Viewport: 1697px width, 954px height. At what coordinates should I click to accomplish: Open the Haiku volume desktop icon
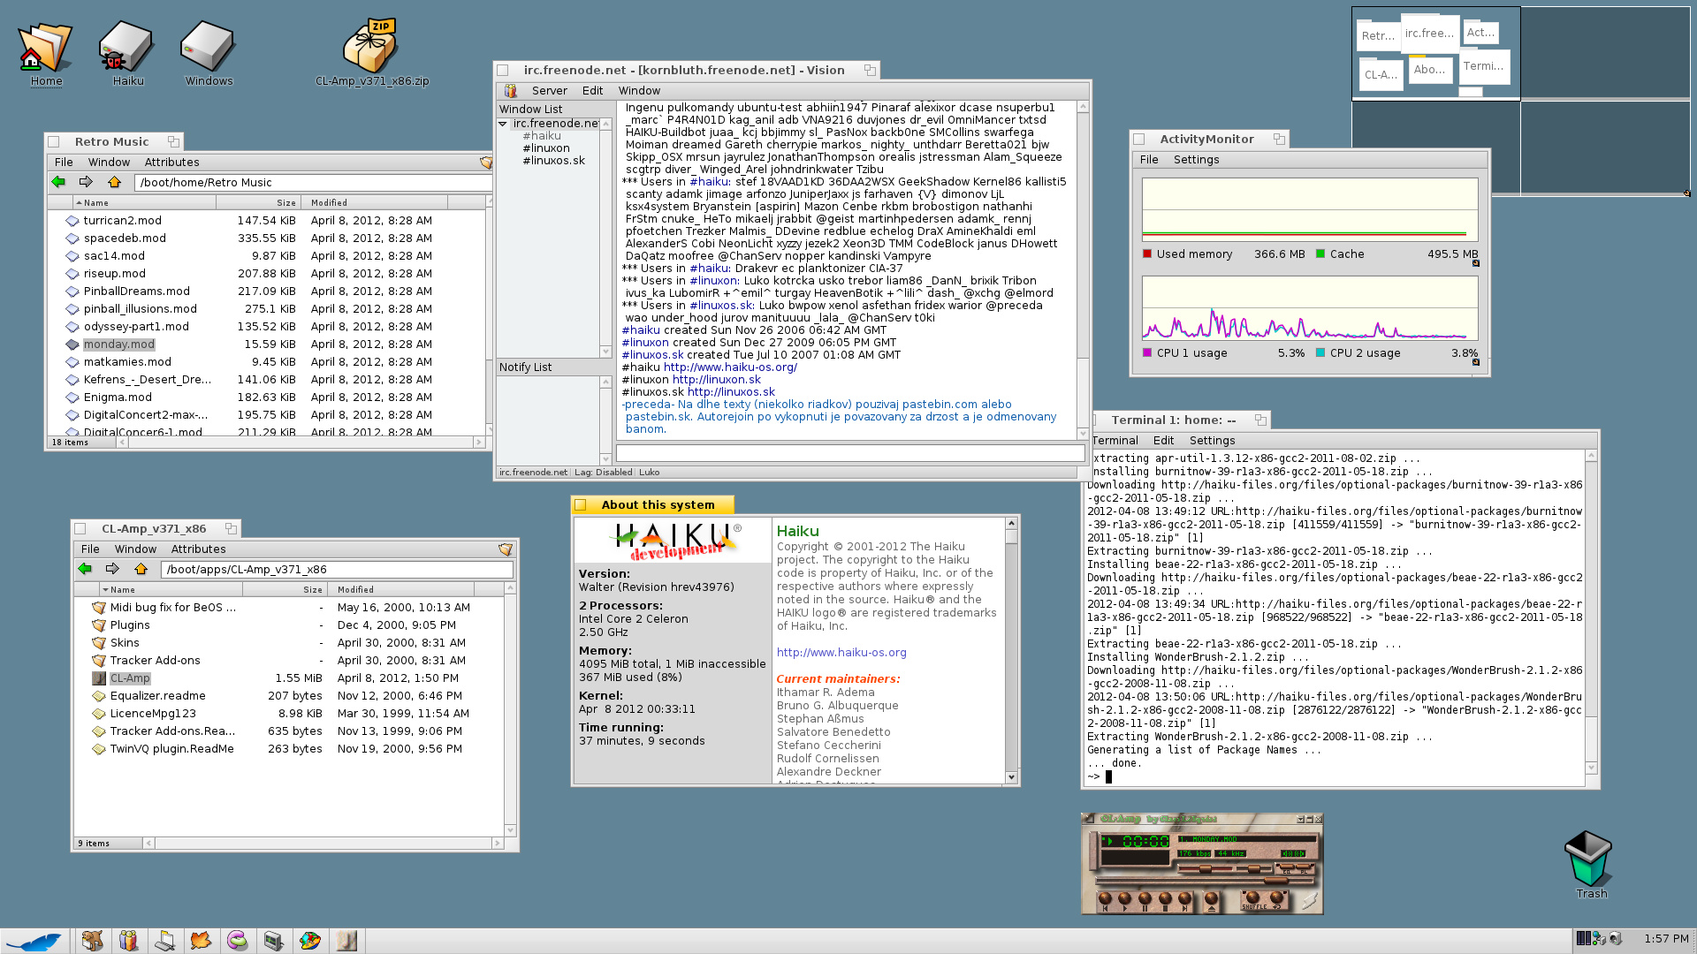pos(127,53)
